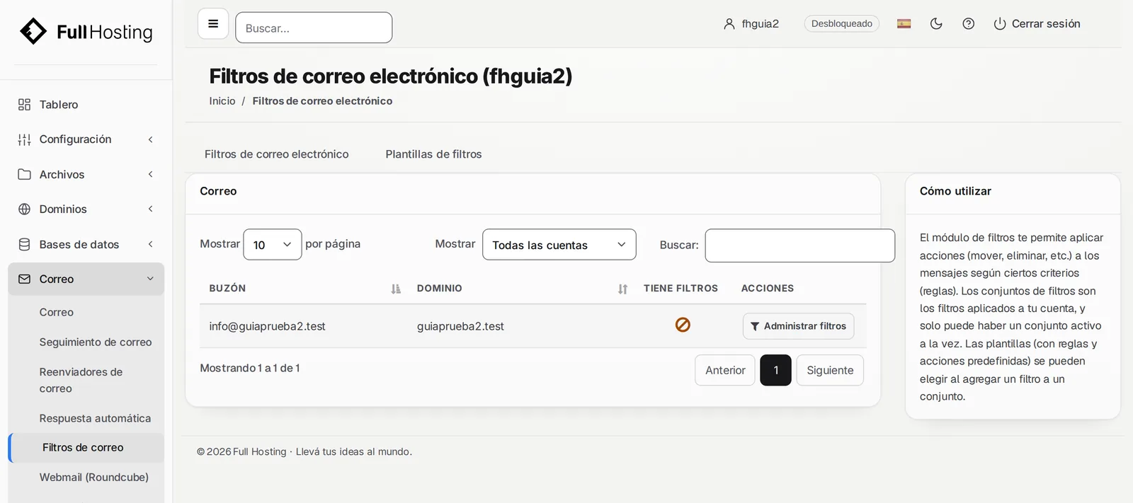1133x503 pixels.
Task: Sort table by Buzón column icon
Action: [396, 289]
